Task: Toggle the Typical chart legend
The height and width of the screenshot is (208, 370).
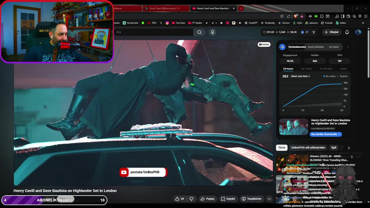Action: (x=342, y=76)
